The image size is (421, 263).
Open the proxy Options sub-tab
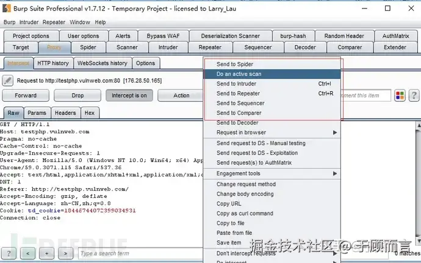point(145,63)
